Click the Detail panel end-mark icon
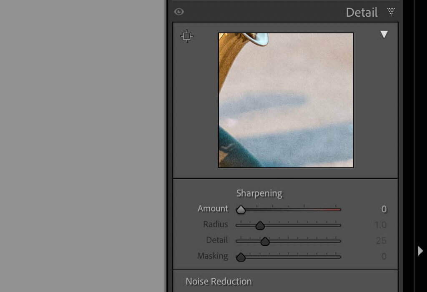 click(x=391, y=12)
